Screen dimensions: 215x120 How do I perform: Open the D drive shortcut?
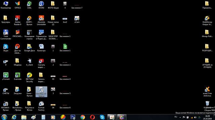pos(6,63)
